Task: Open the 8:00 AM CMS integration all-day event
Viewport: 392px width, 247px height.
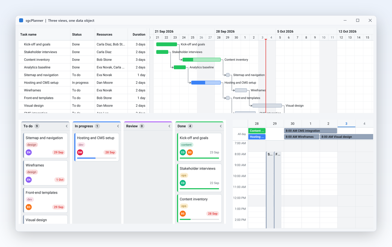Action: pyautogui.click(x=311, y=131)
